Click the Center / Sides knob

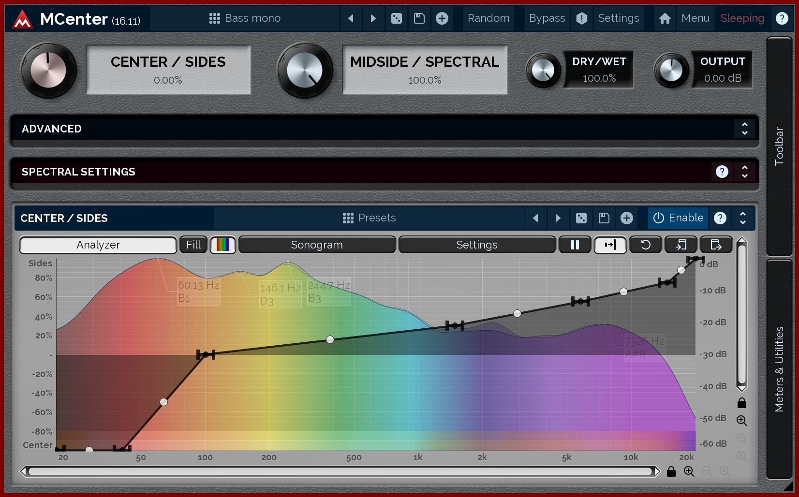[48, 70]
